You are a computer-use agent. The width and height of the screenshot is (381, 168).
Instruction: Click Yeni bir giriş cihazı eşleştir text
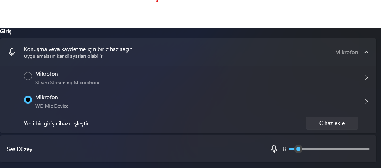(x=56, y=123)
